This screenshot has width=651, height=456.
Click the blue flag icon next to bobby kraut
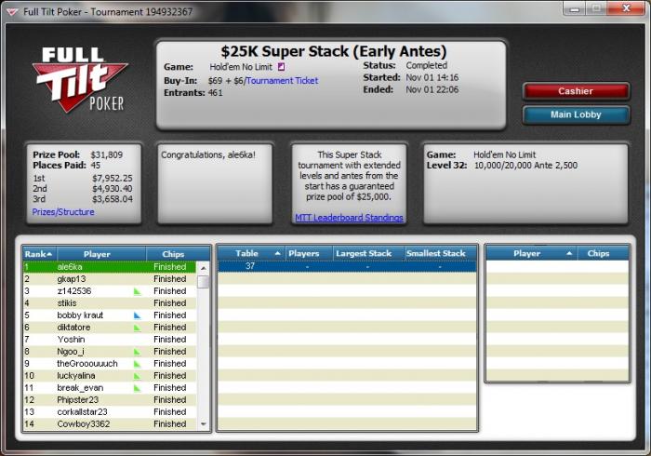pyautogui.click(x=138, y=315)
